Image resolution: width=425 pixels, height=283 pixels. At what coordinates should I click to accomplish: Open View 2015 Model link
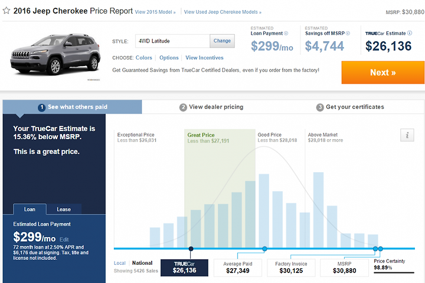coord(155,12)
